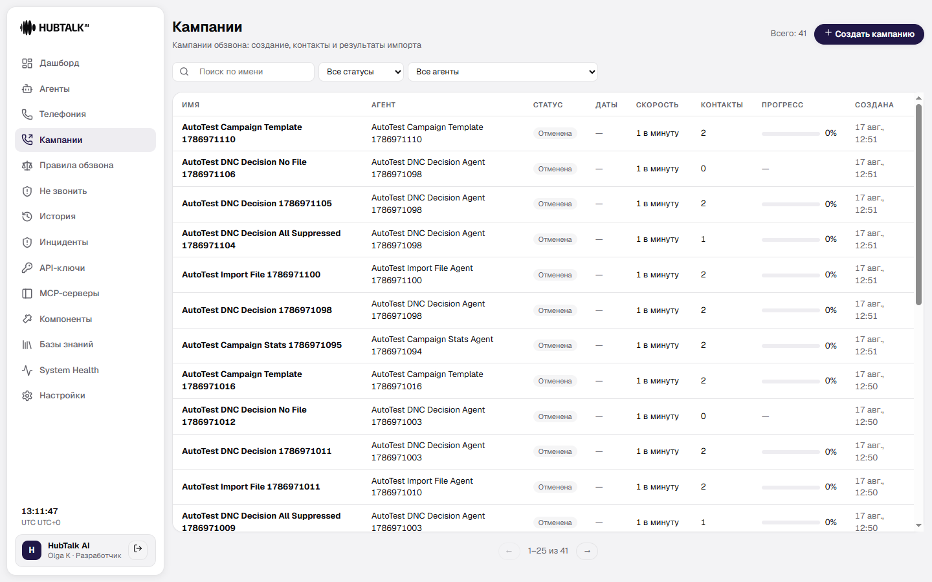Click the СКОРОСТЬ column header
The image size is (932, 582).
click(x=657, y=105)
